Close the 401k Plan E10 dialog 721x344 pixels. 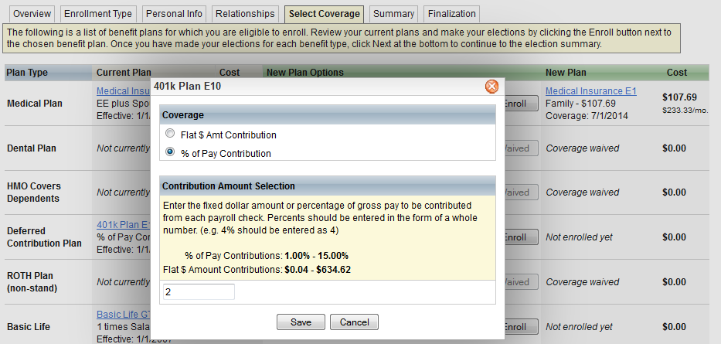491,87
